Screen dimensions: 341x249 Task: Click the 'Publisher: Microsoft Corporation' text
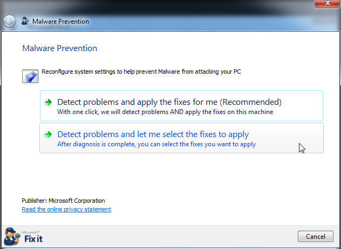tap(63, 201)
